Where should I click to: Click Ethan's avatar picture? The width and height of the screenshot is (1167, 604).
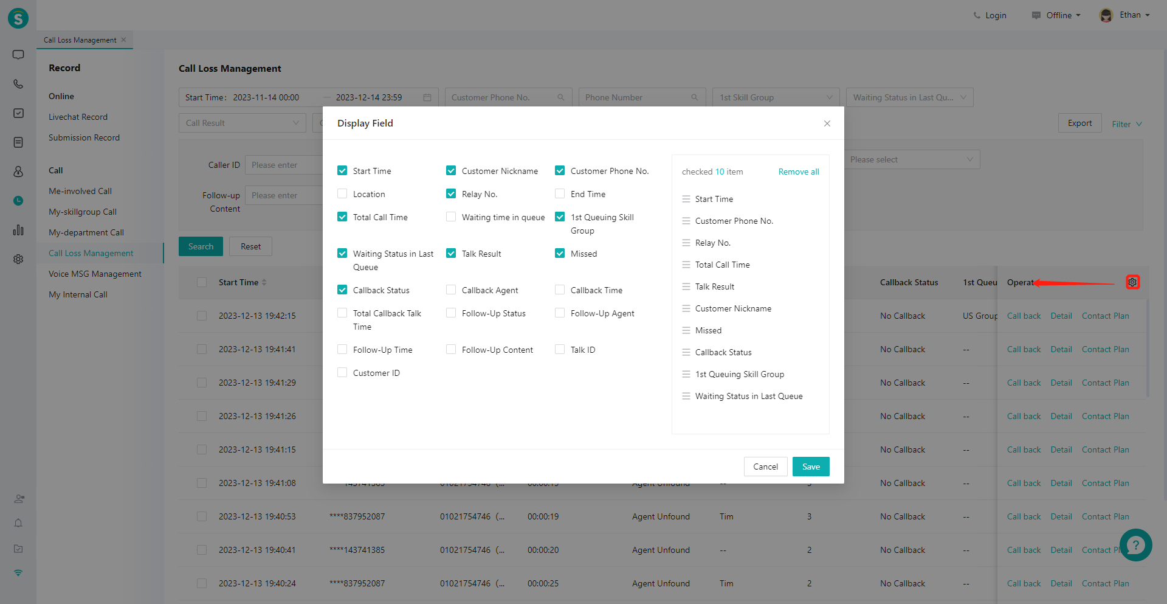click(x=1106, y=15)
